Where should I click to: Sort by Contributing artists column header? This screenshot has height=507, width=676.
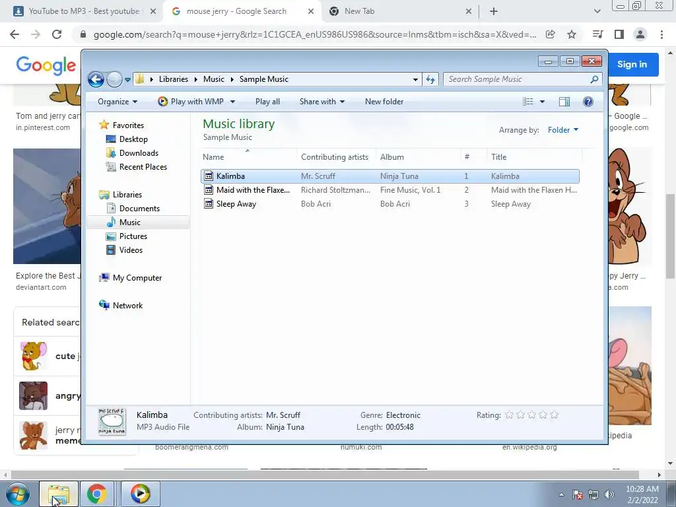click(335, 157)
